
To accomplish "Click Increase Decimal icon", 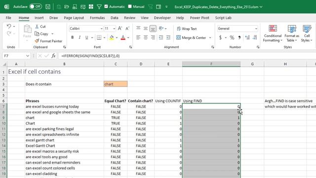I will [x=247, y=38].
